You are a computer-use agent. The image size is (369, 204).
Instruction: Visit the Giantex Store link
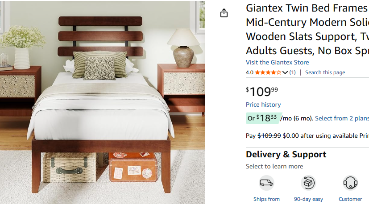click(277, 62)
